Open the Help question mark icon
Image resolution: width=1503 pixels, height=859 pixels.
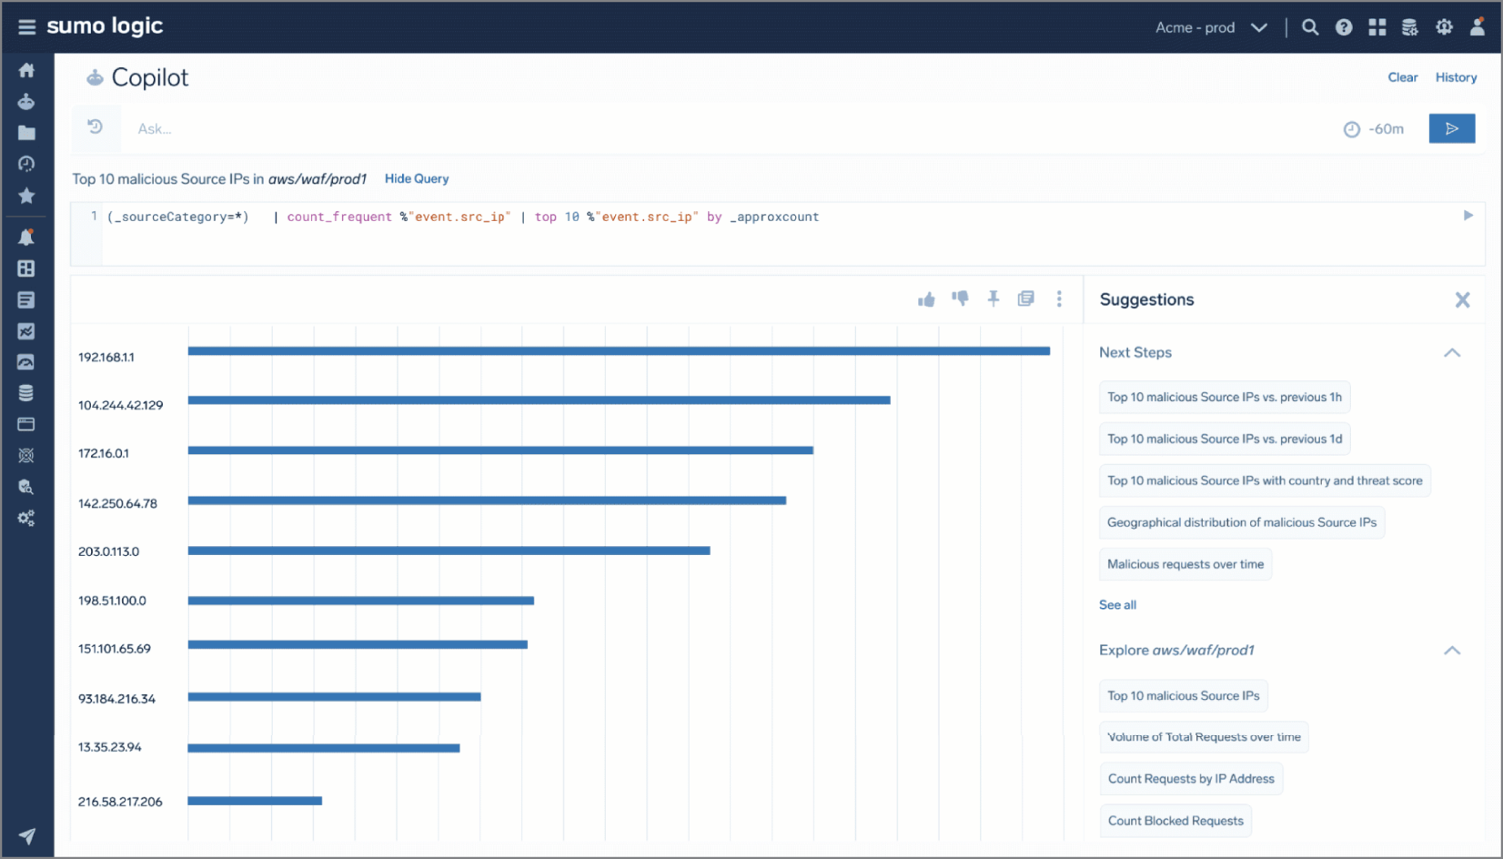pyautogui.click(x=1344, y=27)
